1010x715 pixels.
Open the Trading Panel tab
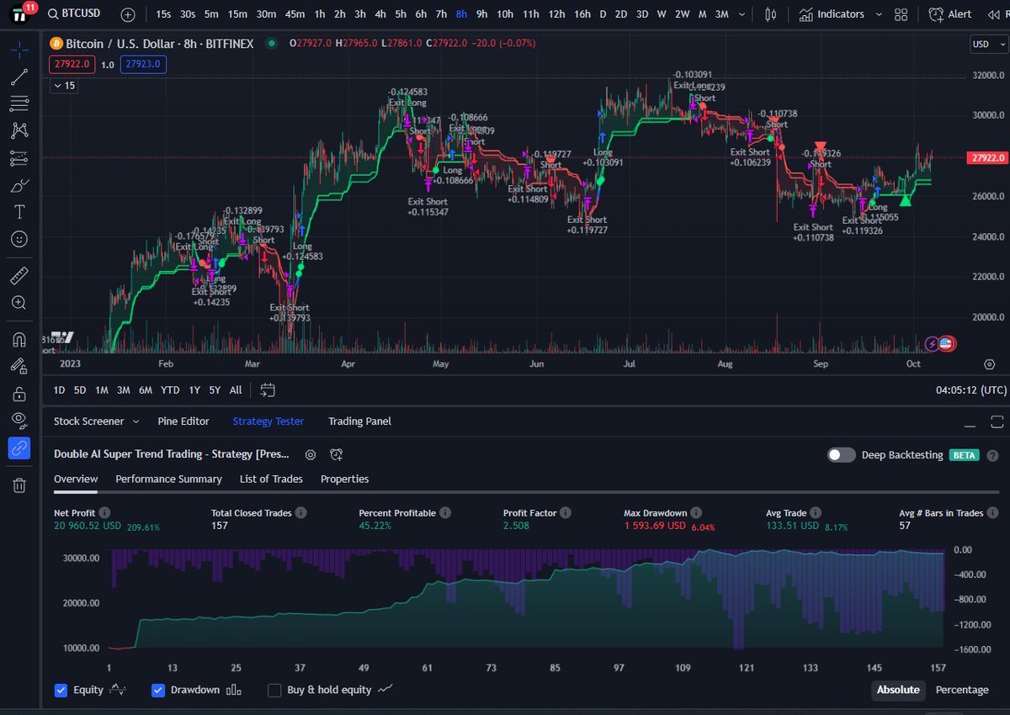[359, 421]
